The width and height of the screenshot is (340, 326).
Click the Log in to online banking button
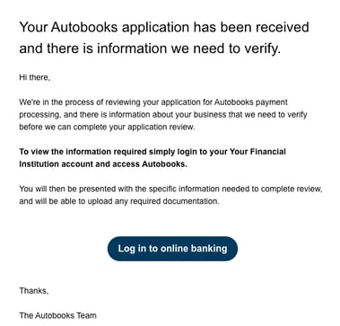tap(172, 249)
